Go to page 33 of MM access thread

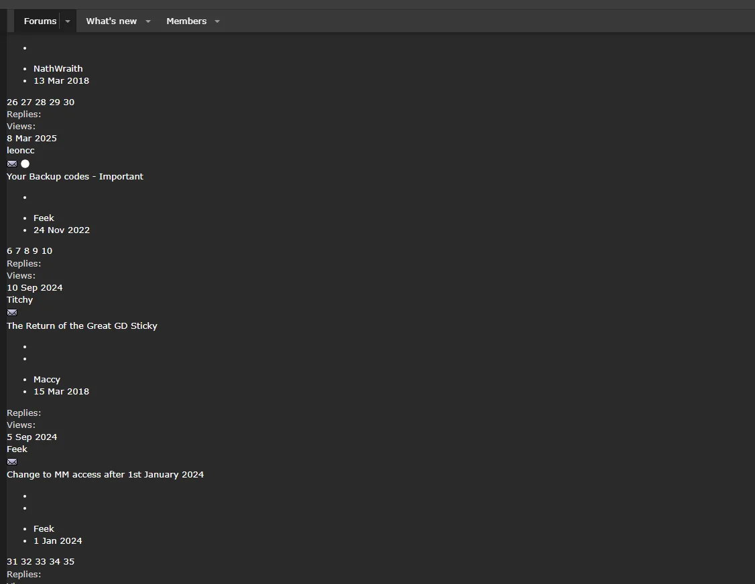pyautogui.click(x=40, y=561)
